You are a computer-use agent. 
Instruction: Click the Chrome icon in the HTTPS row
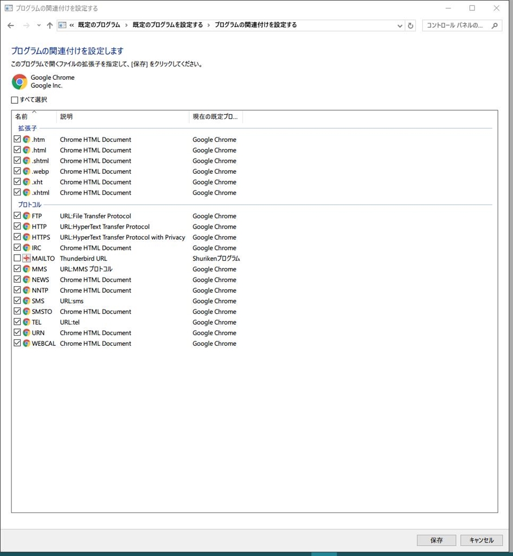click(x=27, y=237)
